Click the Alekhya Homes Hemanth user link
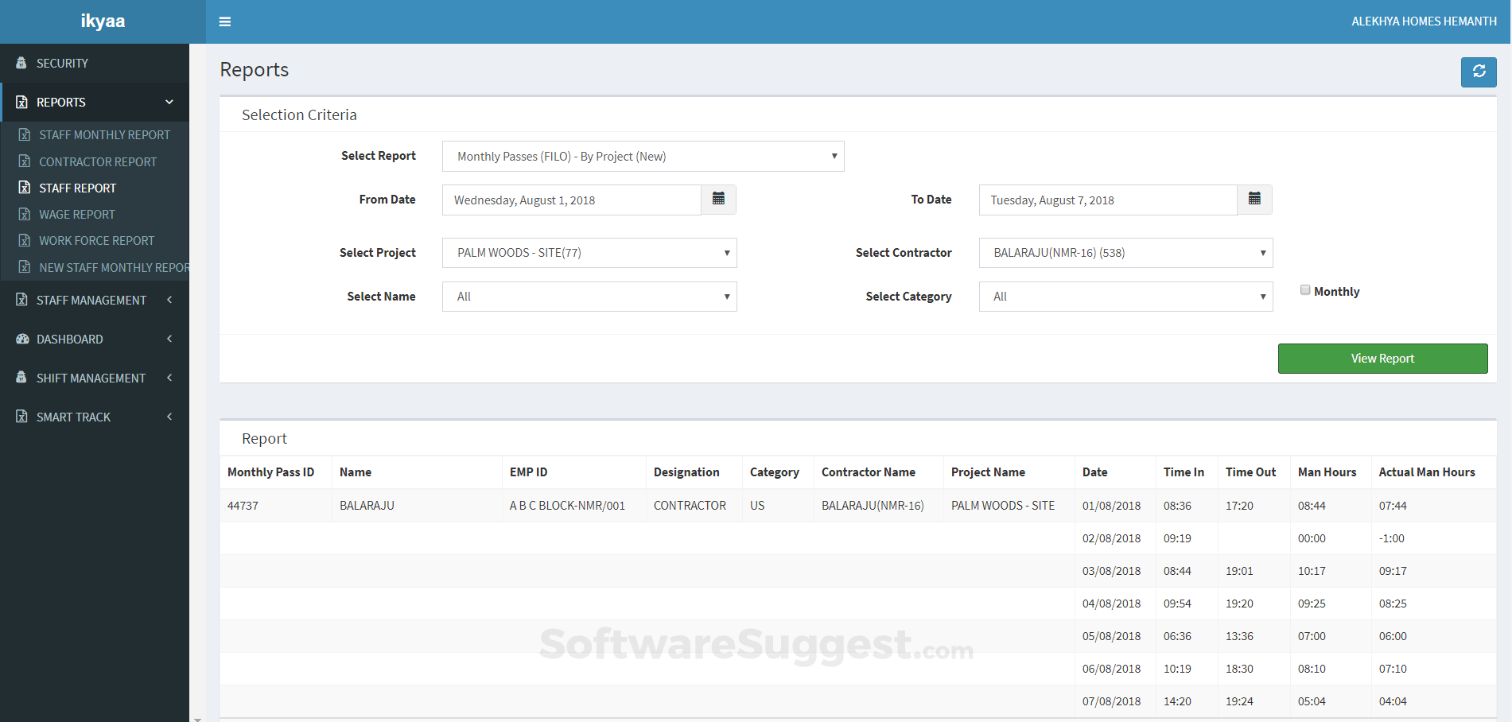Screen dimensions: 1512x722 1424,21
